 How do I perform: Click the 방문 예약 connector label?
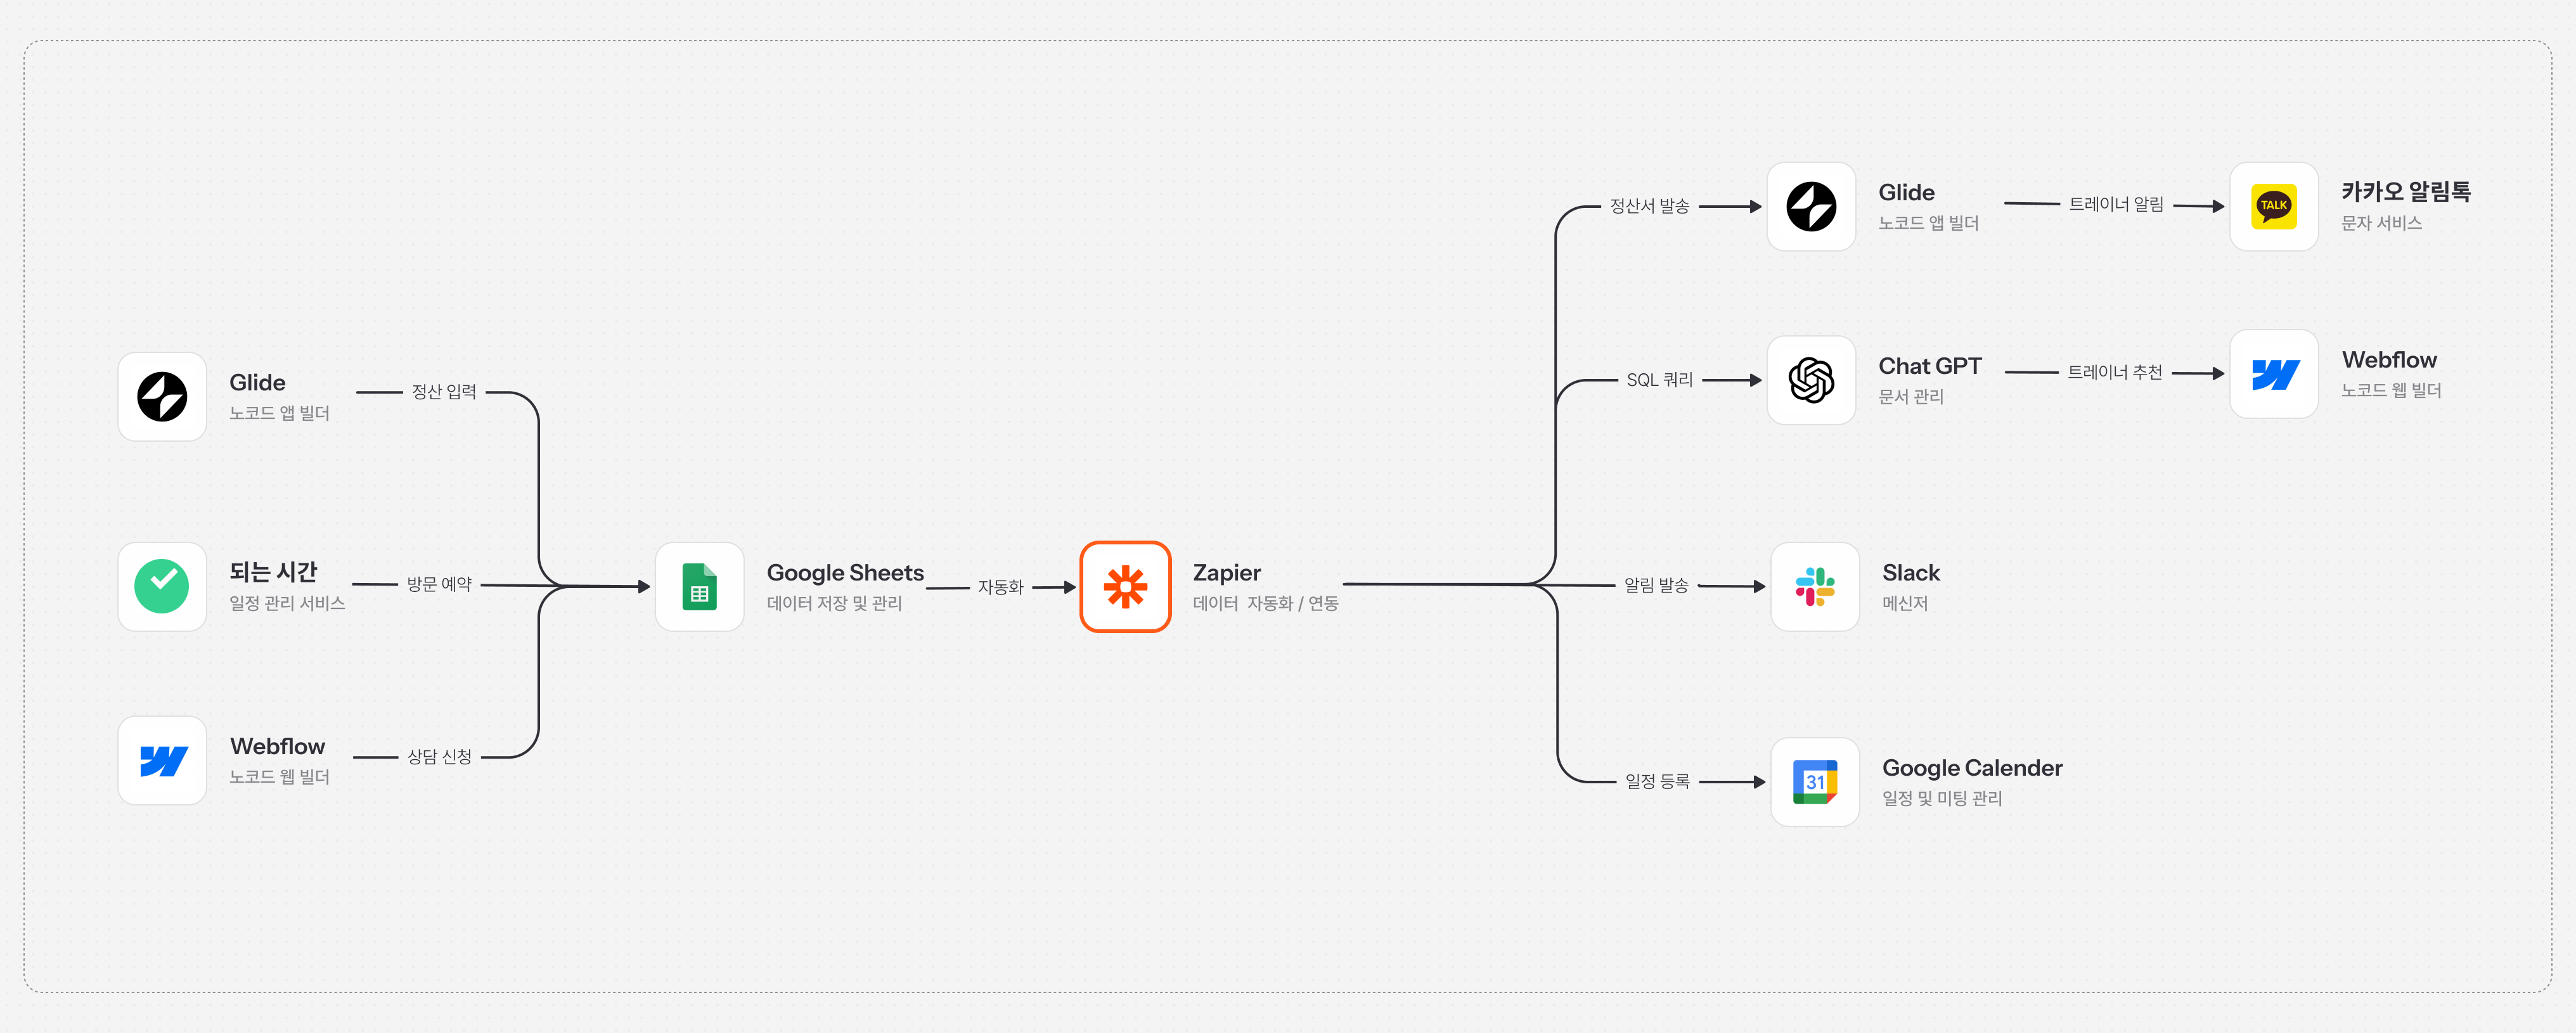439,584
